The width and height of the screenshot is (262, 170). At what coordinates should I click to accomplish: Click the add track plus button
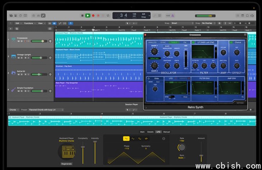[10, 28]
